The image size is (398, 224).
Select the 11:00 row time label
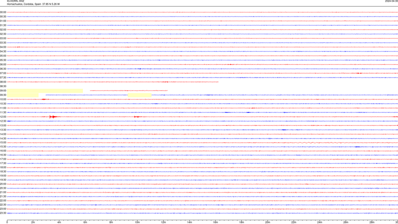coord(3,108)
